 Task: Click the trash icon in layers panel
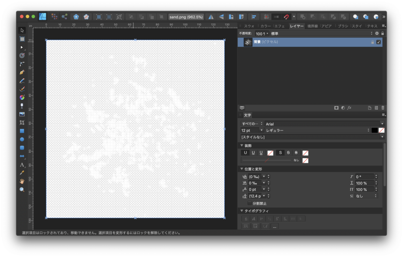pos(383,108)
